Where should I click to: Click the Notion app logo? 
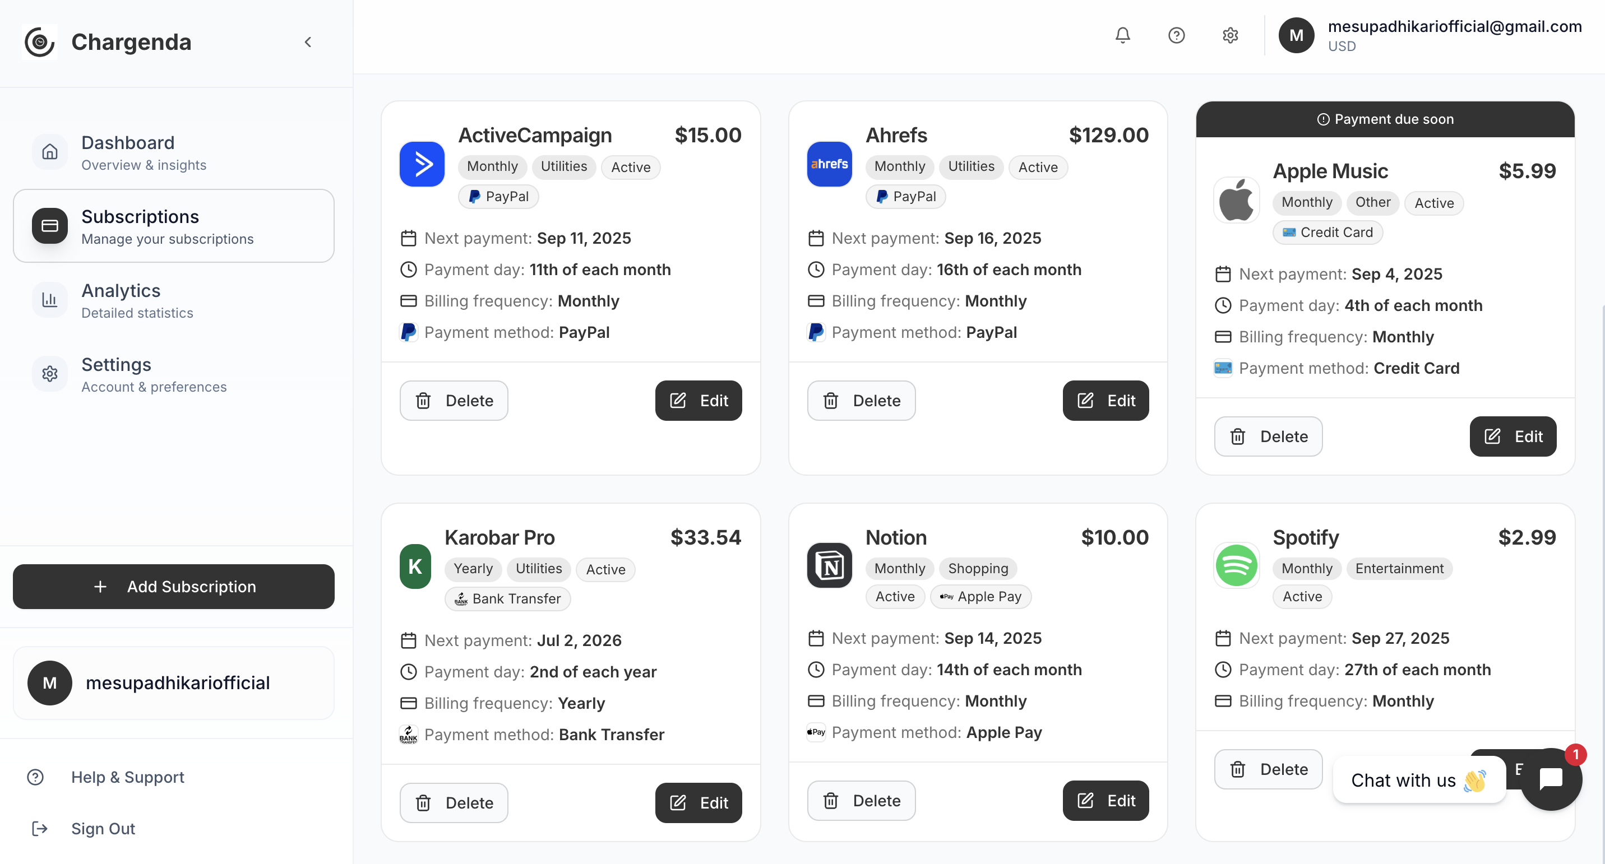coord(829,565)
